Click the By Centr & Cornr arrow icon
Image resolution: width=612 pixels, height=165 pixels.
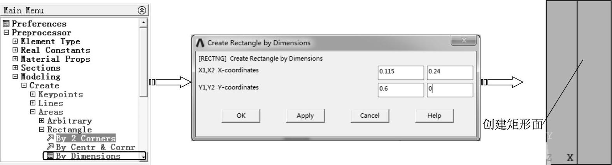(50, 147)
